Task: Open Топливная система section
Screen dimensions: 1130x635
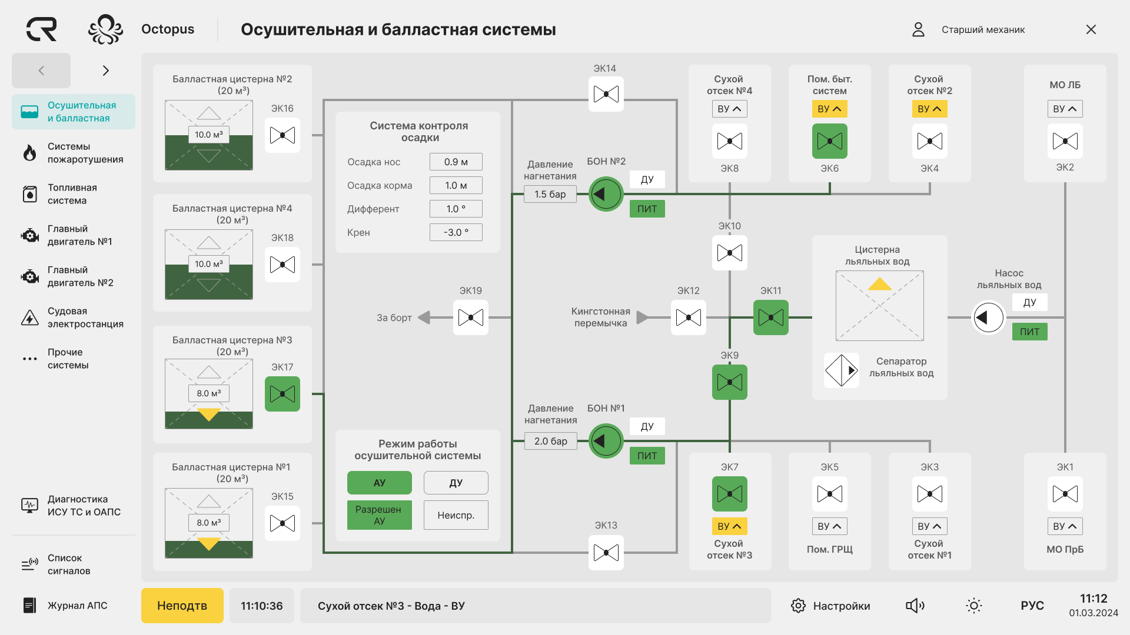Action: point(74,194)
